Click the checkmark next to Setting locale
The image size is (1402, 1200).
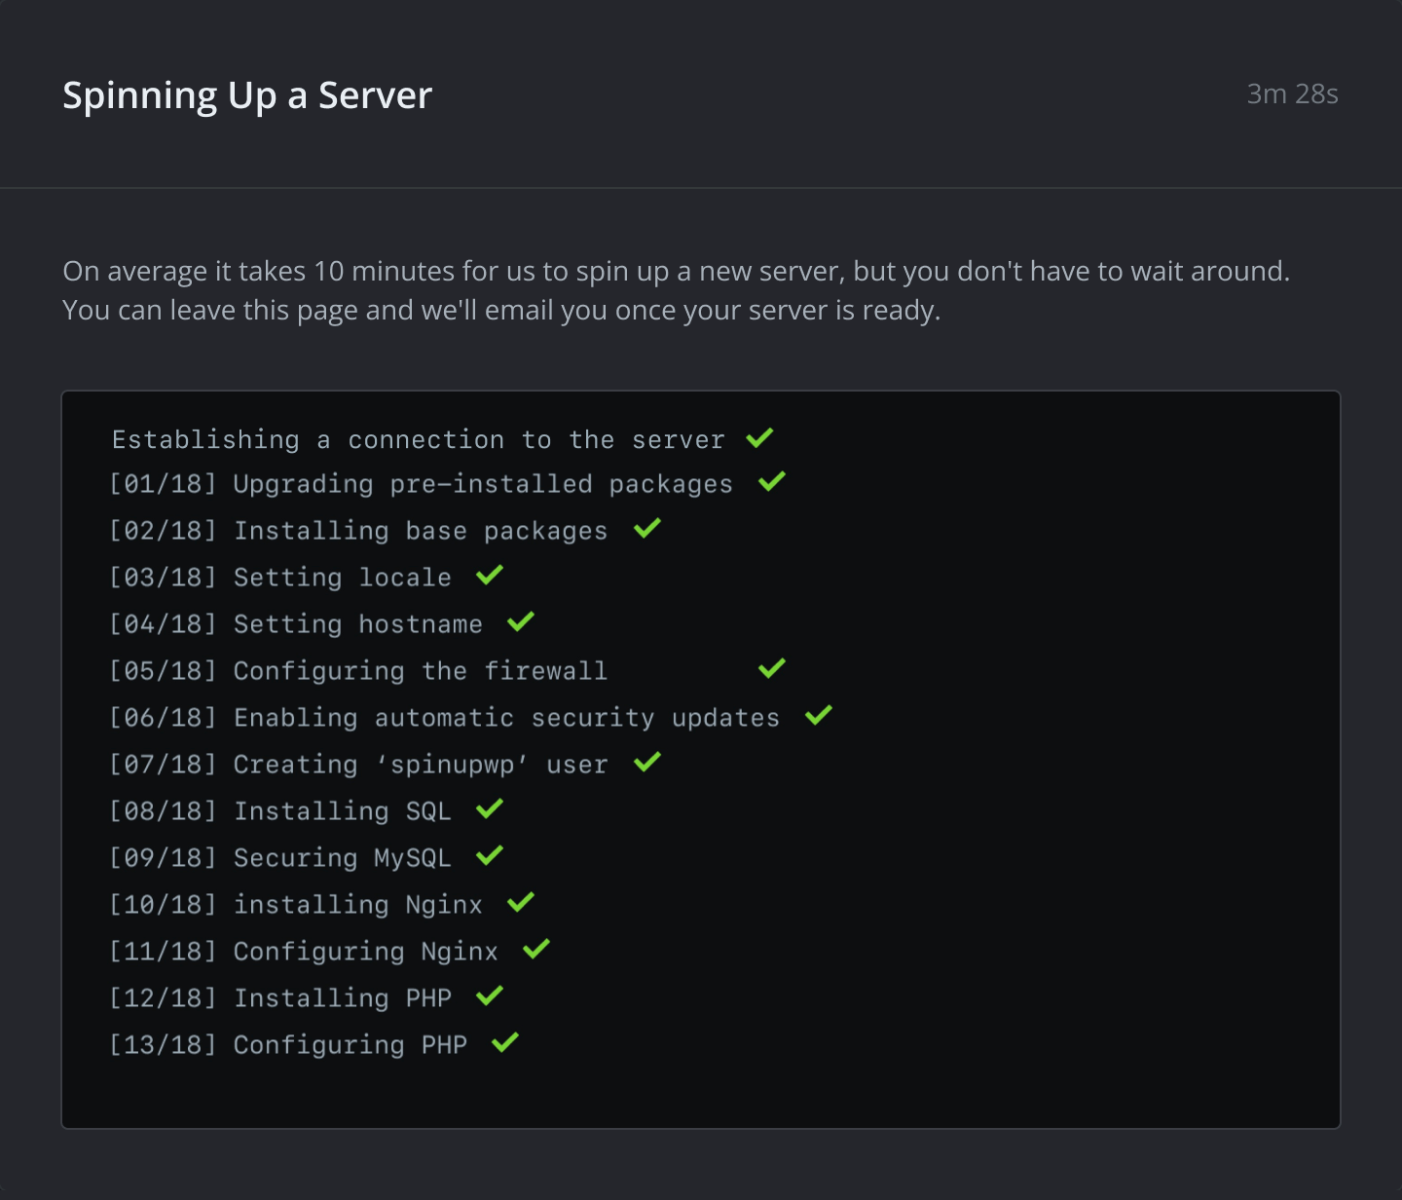click(490, 575)
